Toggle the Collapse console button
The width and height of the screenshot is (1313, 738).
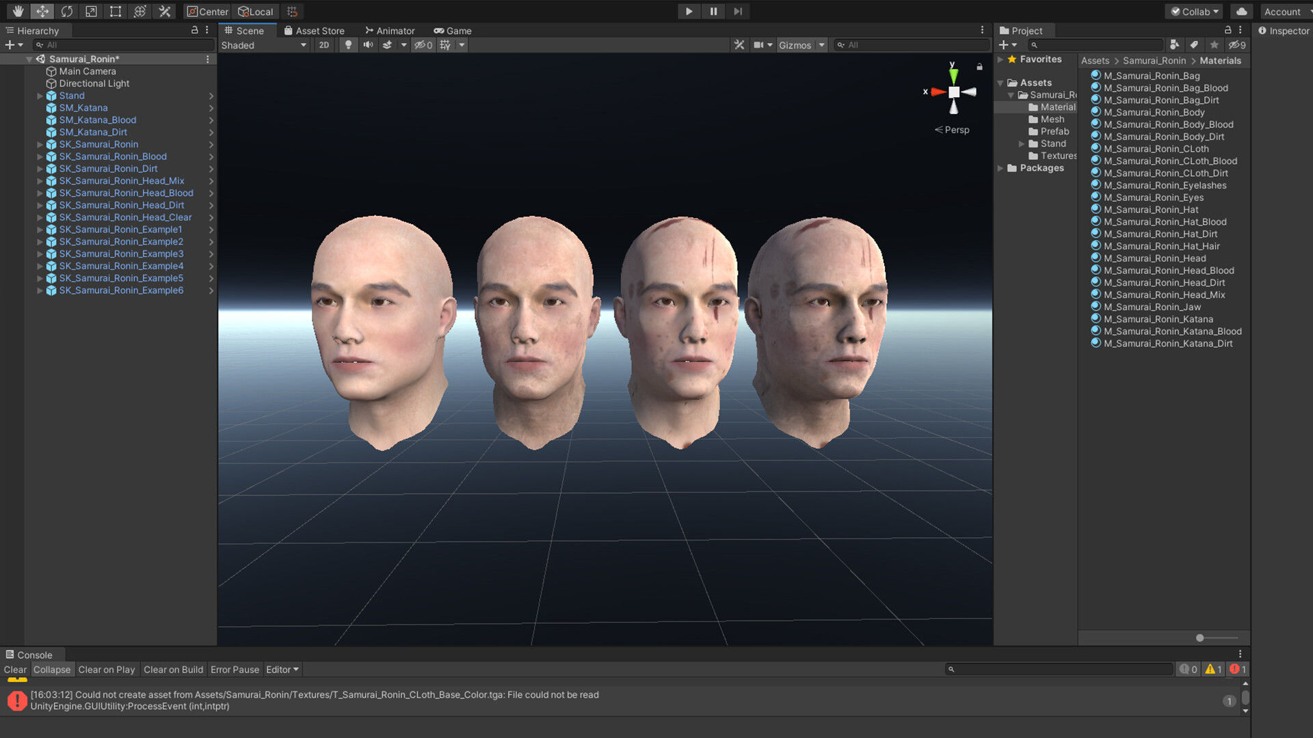click(x=52, y=670)
